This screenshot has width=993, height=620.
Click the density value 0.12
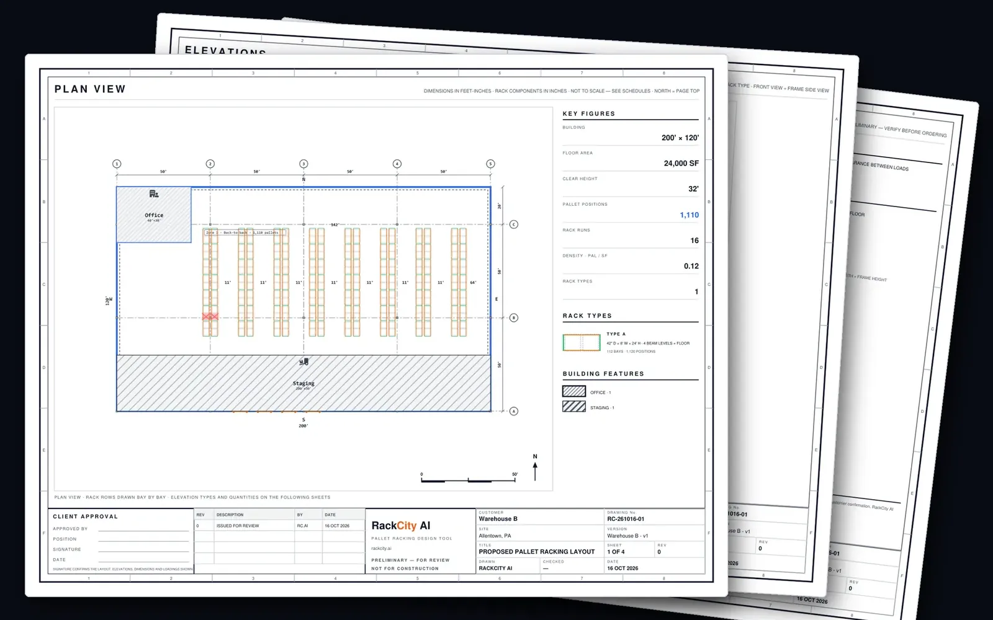[x=691, y=266]
